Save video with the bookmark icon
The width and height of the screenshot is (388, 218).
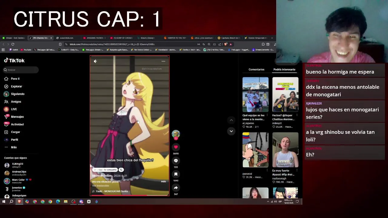(176, 174)
